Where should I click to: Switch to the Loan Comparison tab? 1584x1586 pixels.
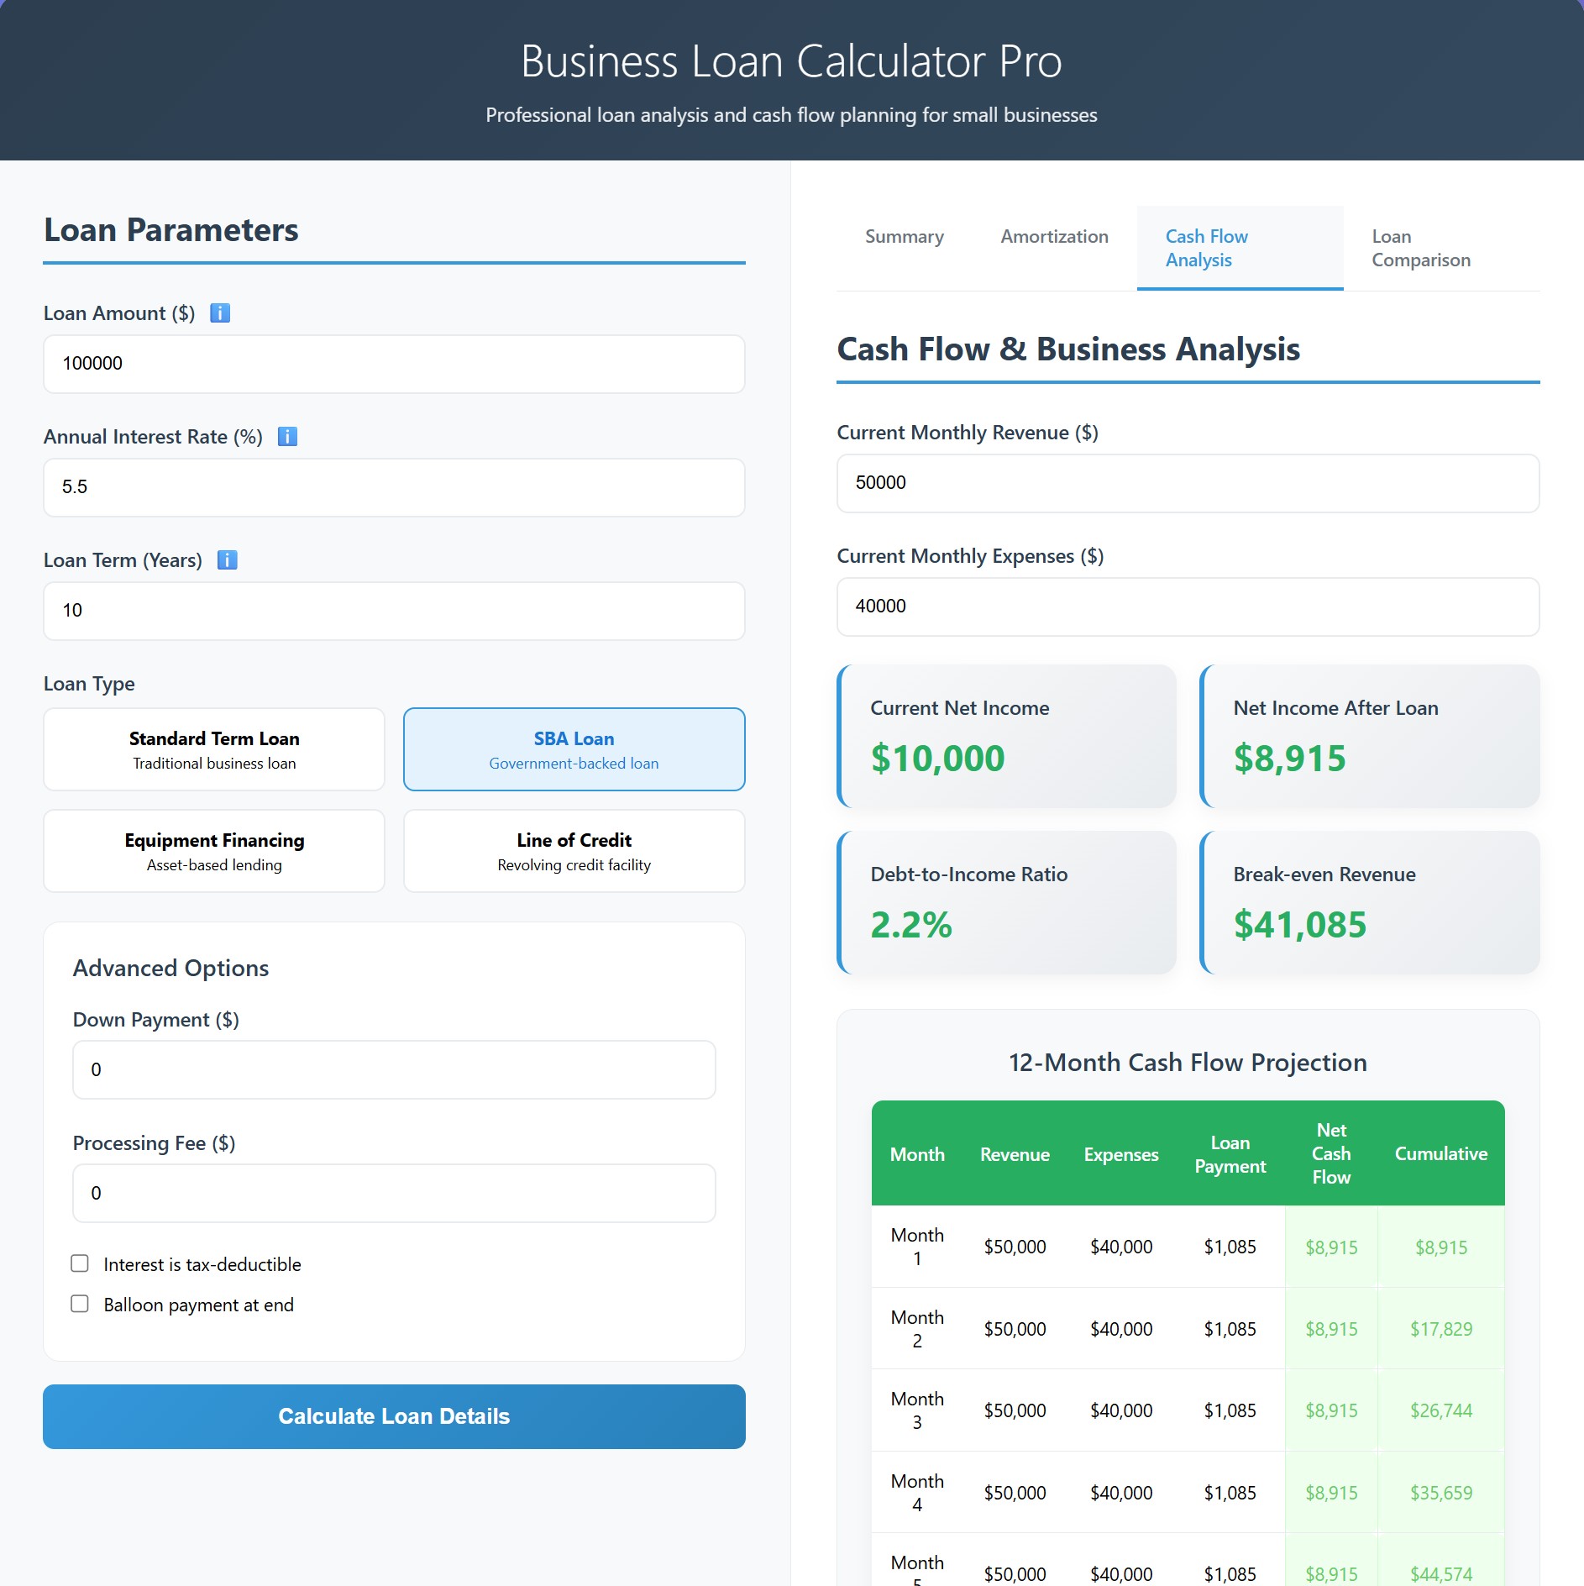coord(1420,248)
